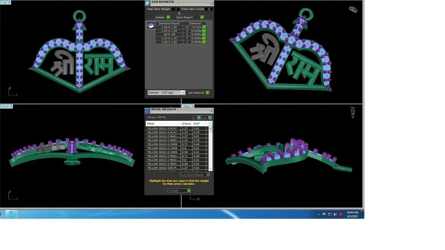Image resolution: width=445 pixels, height=250 pixels.
Task: Click the Metal Weights flask icon
Action: coord(147,110)
